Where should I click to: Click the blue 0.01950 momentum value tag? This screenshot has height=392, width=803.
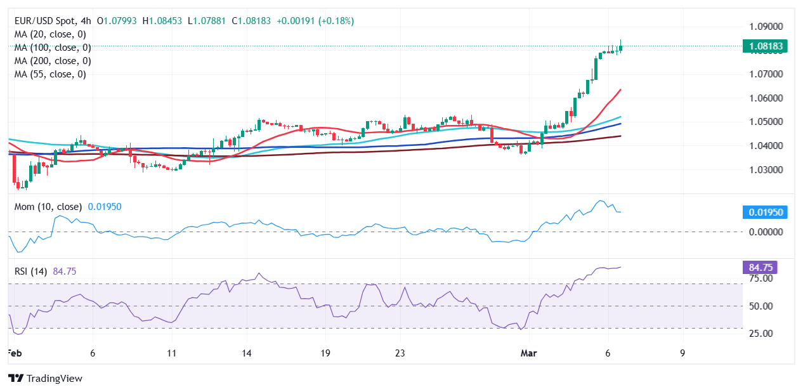click(764, 212)
